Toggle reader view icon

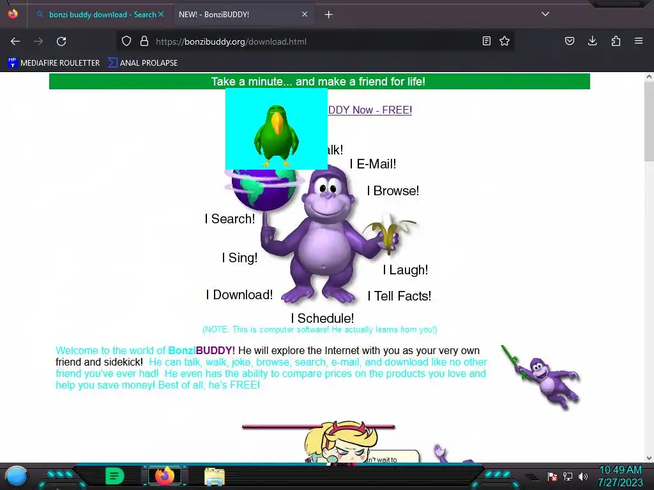click(x=486, y=41)
